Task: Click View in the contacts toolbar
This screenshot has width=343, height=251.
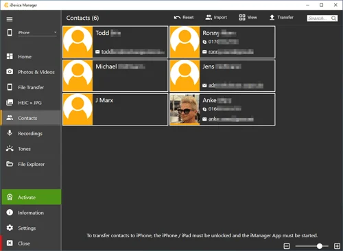Action: pyautogui.click(x=248, y=17)
